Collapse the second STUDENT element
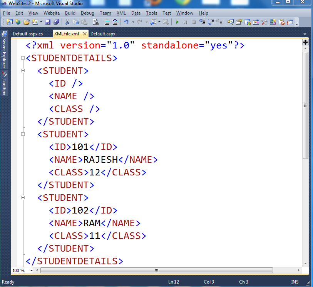 coord(23,134)
